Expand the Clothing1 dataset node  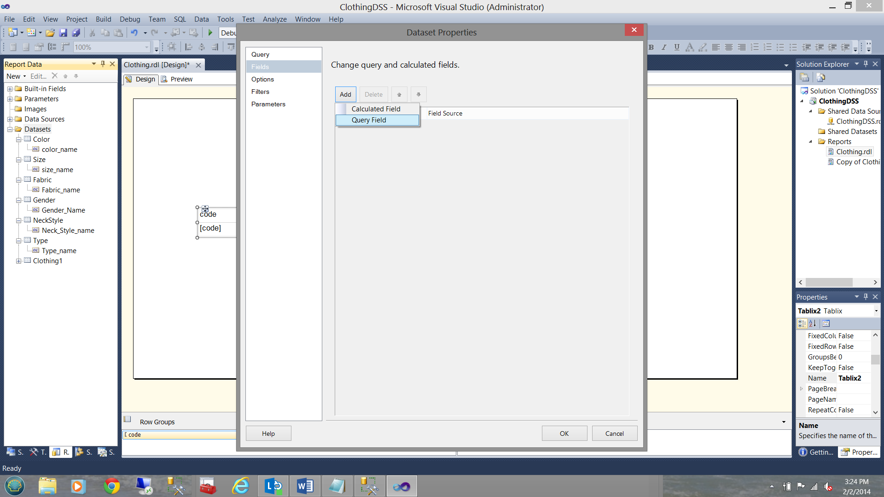[x=18, y=261]
